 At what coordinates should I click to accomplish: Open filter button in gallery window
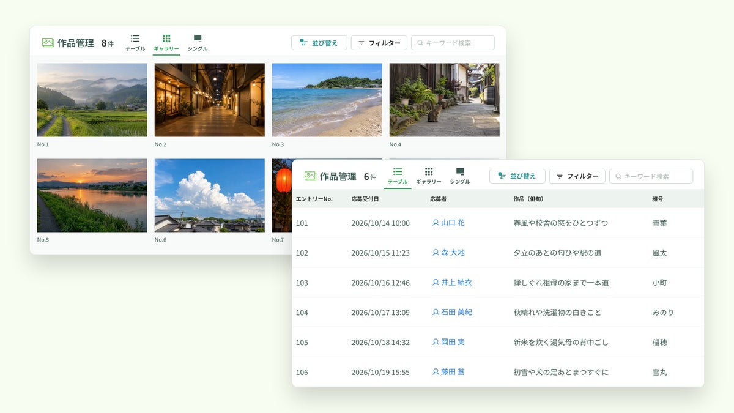tap(379, 43)
